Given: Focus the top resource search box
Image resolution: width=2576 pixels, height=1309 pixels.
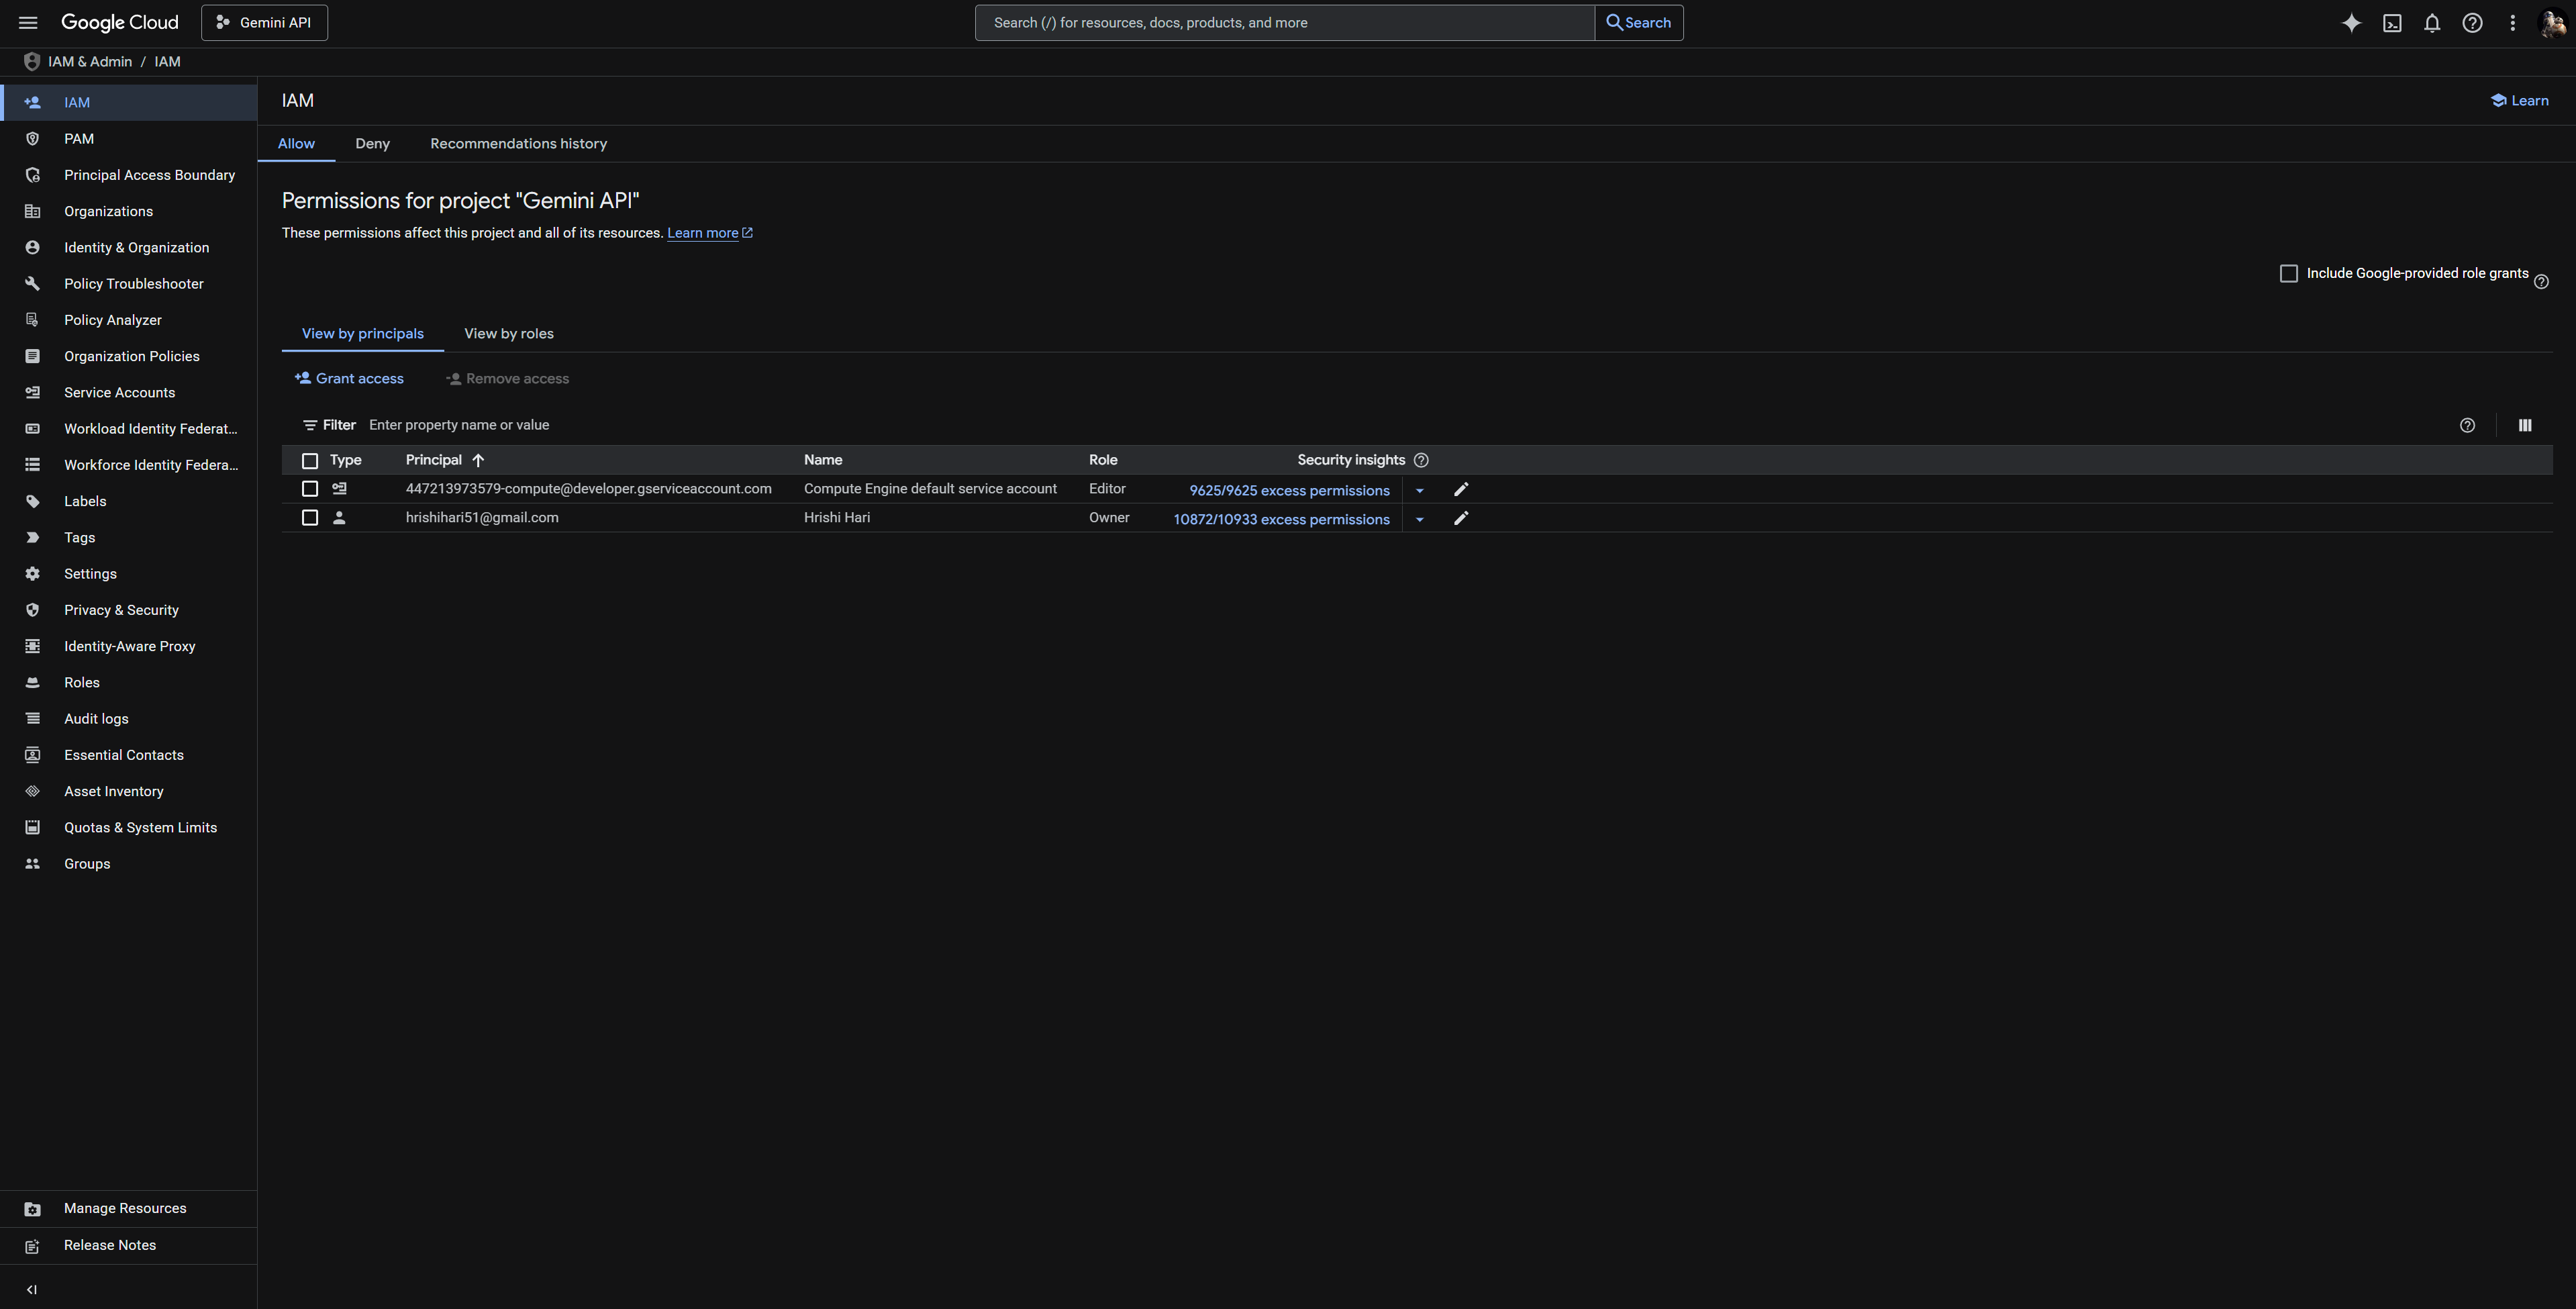Looking at the screenshot, I should pyautogui.click(x=1284, y=22).
